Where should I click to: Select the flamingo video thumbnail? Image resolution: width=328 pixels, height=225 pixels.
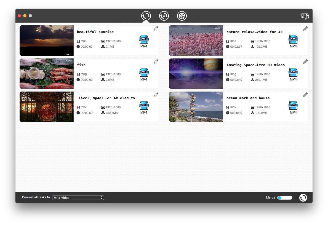click(x=196, y=41)
